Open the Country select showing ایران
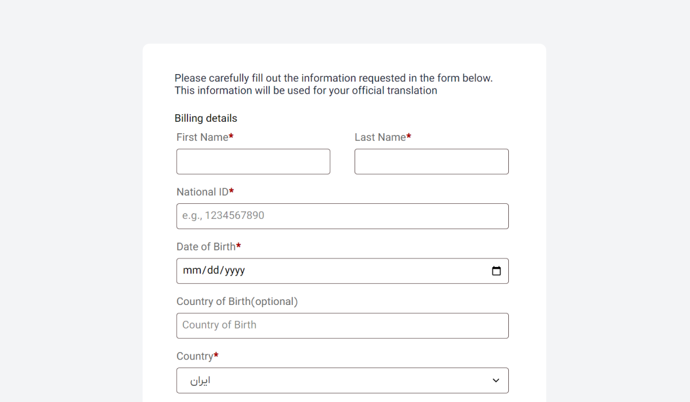690x402 pixels. [x=343, y=381]
